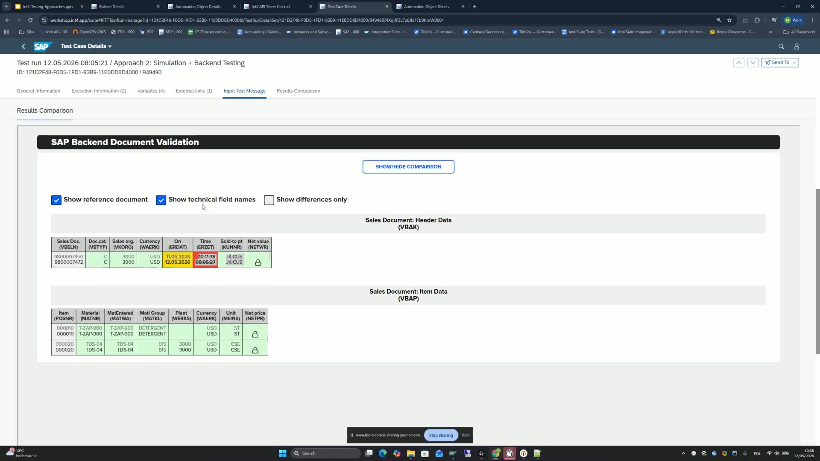Open File Explorer from taskbar

(410, 453)
